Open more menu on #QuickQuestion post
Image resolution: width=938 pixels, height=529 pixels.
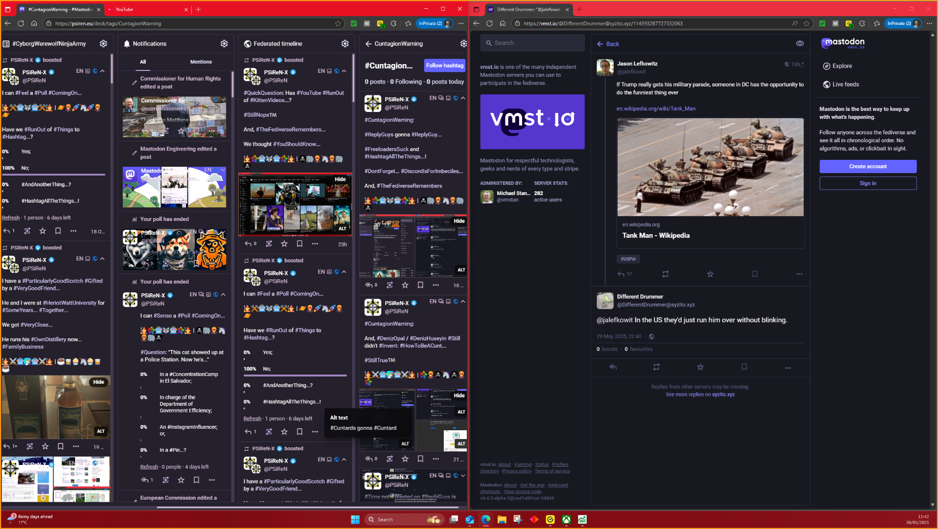(x=315, y=243)
